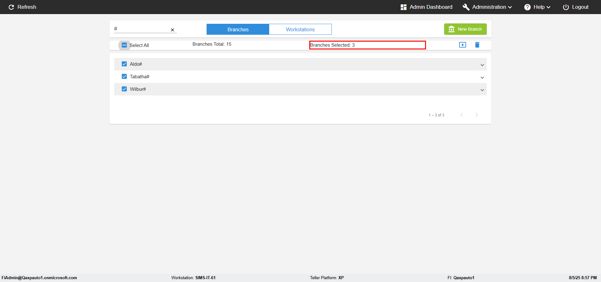This screenshot has width=601, height=282.
Task: Click the Wilbur# branch name
Action: pyautogui.click(x=138, y=89)
